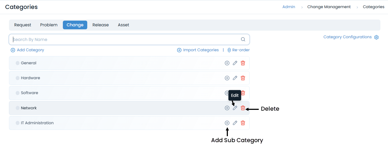388x150 pixels.
Task: Delete the Software category
Action: pyautogui.click(x=244, y=93)
